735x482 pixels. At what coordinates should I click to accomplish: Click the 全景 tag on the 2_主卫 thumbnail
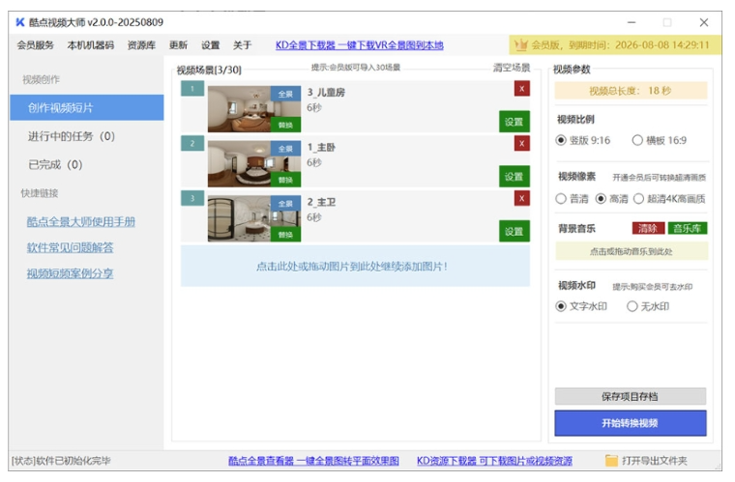[x=285, y=204]
